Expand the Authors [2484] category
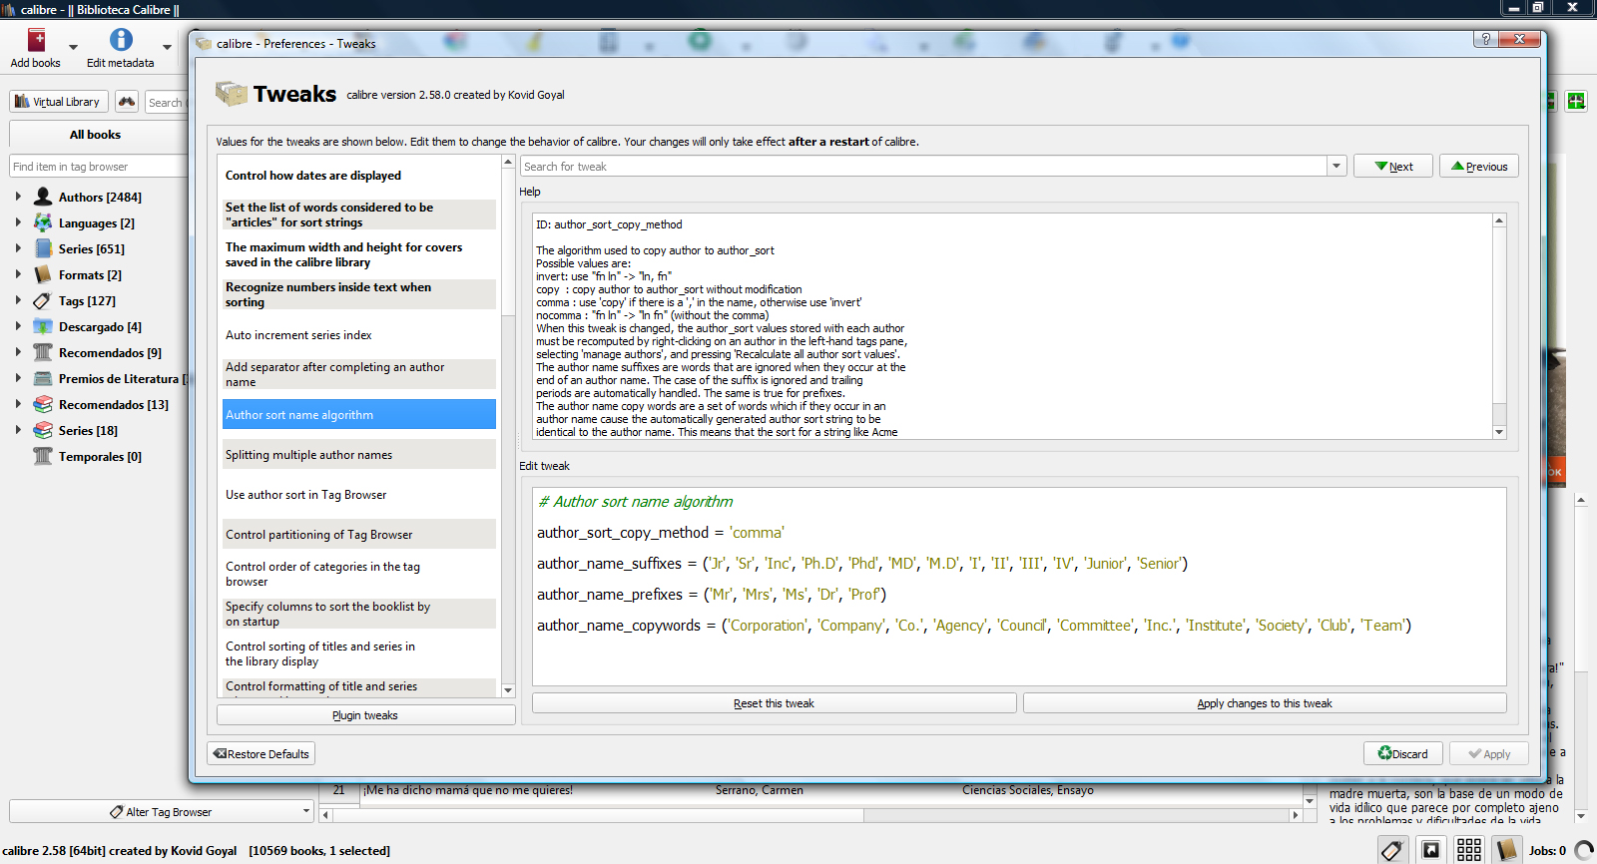This screenshot has height=864, width=1597. [18, 197]
